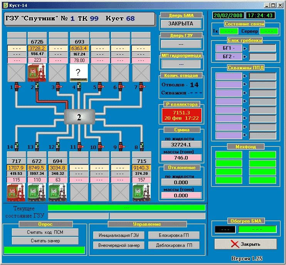
Task: Toggle the valve on outlet 11
Action: (79, 146)
